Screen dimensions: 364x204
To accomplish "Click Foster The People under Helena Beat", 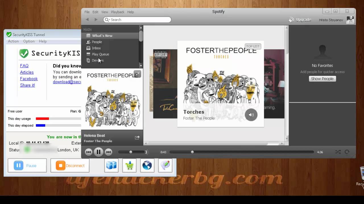I will point(98,141).
